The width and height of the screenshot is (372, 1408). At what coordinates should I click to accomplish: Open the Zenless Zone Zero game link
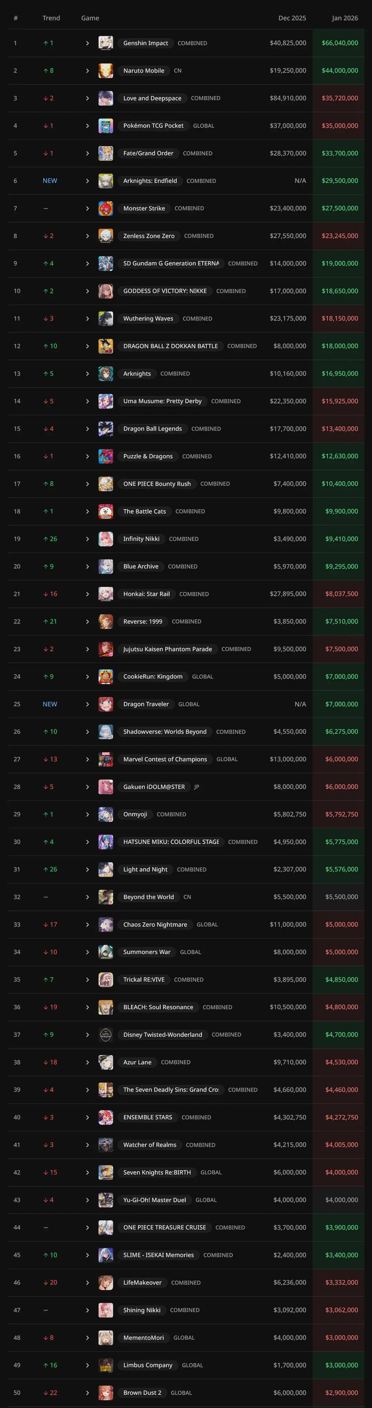pos(149,236)
